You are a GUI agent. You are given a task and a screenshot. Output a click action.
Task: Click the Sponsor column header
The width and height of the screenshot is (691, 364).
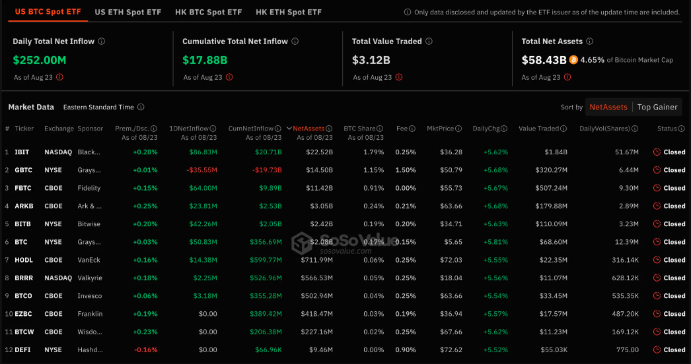point(91,129)
